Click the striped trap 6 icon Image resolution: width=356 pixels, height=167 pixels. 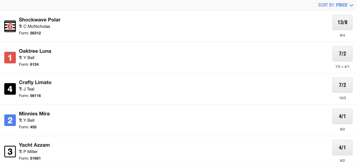(10, 26)
